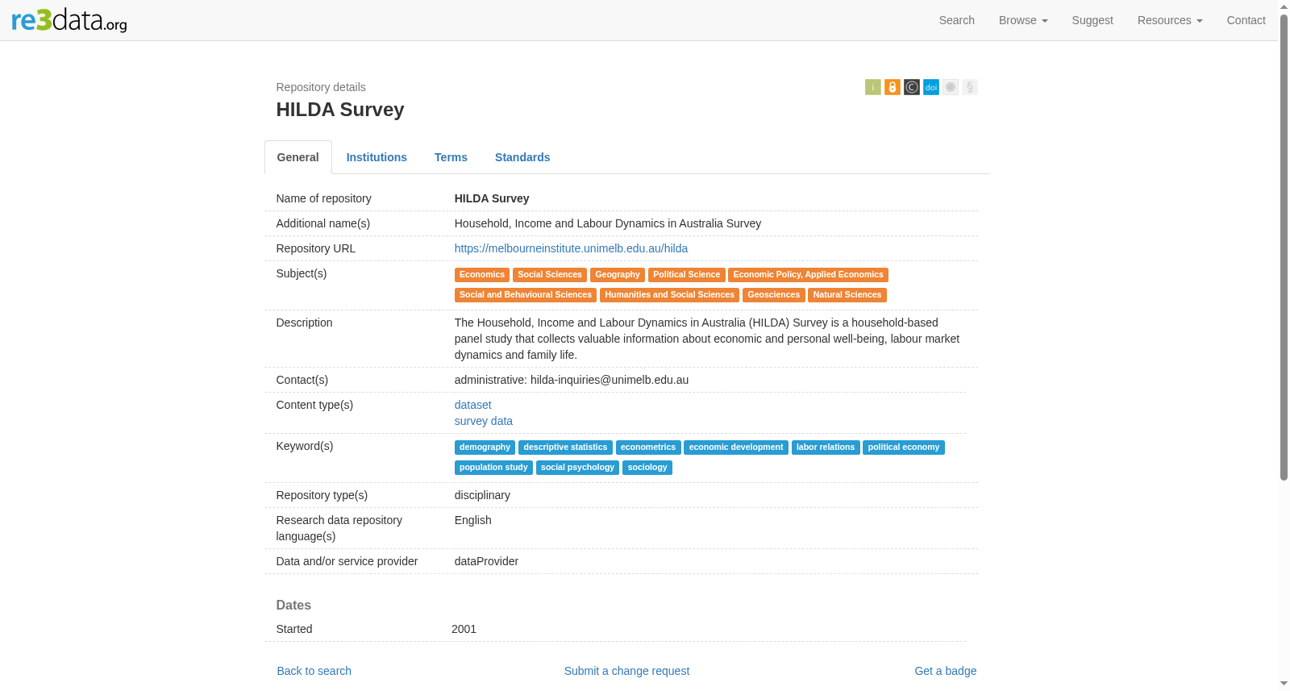Open the Browse dropdown menu
Viewport: 1290px width, 691px height.
1022,20
